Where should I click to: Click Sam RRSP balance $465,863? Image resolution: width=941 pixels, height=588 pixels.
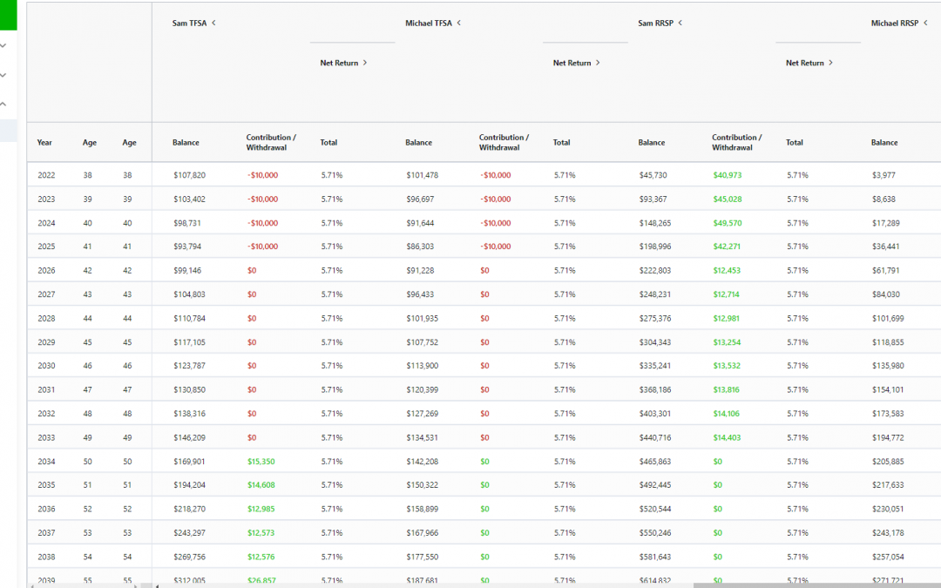pos(655,462)
